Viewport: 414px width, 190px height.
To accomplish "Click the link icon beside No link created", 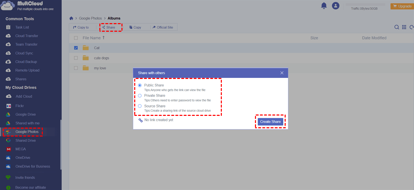I will (140, 120).
